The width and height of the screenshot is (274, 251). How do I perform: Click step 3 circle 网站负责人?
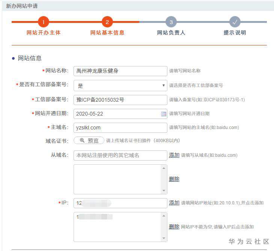click(x=171, y=22)
